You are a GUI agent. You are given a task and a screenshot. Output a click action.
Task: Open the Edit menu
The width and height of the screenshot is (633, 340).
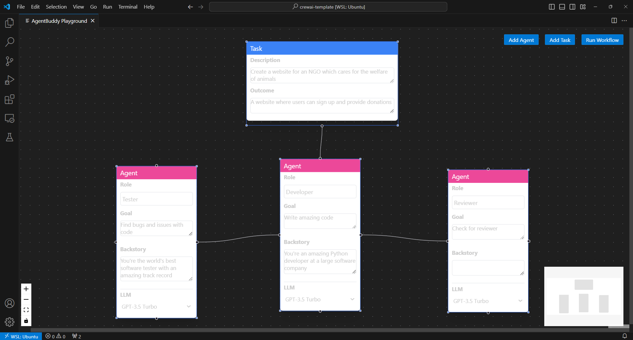(x=35, y=7)
